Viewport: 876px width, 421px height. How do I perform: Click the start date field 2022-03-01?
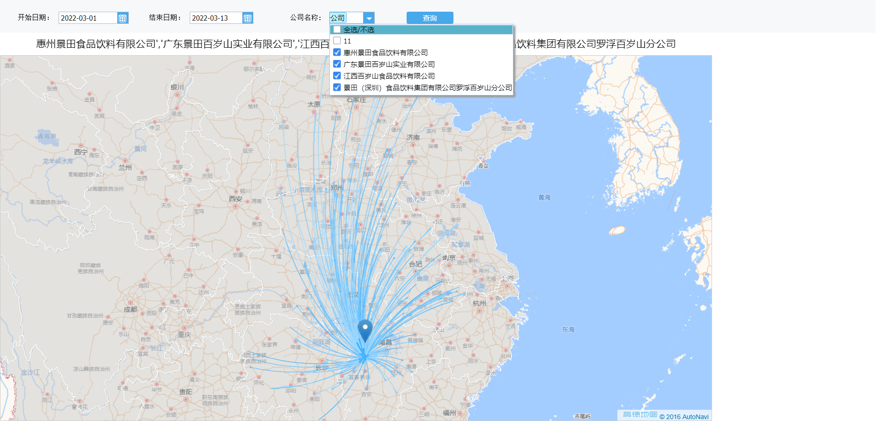88,18
